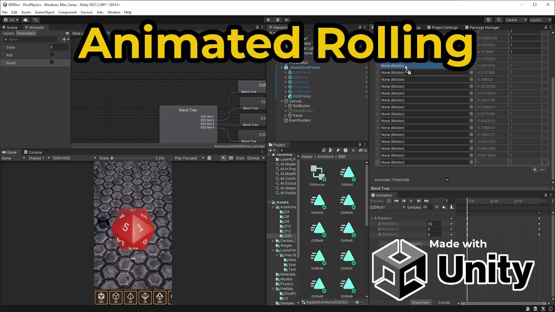The width and height of the screenshot is (555, 312).
Task: Adjust the Game view Scale slider
Action: pyautogui.click(x=132, y=158)
